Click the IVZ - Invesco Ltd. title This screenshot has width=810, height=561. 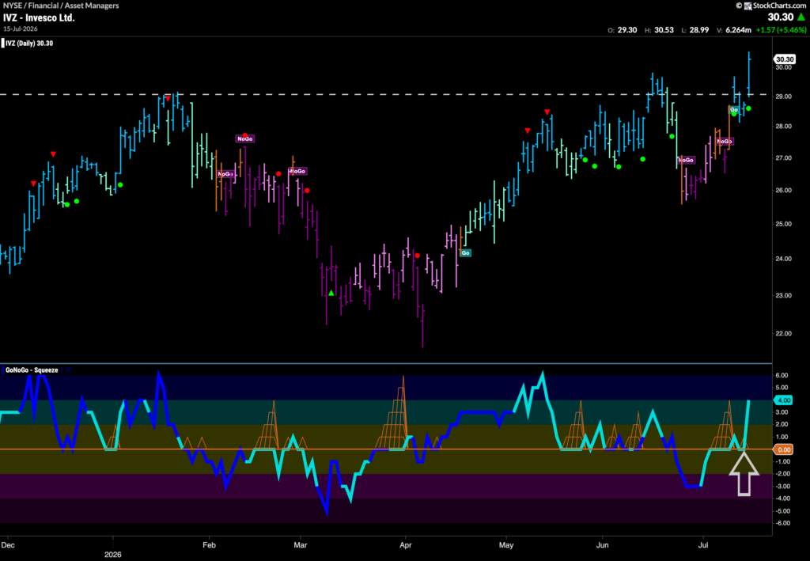coord(40,17)
